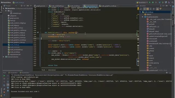Switch to node_socket.py editor tab
Viewport: 175px width, 98px height.
coord(75,6)
